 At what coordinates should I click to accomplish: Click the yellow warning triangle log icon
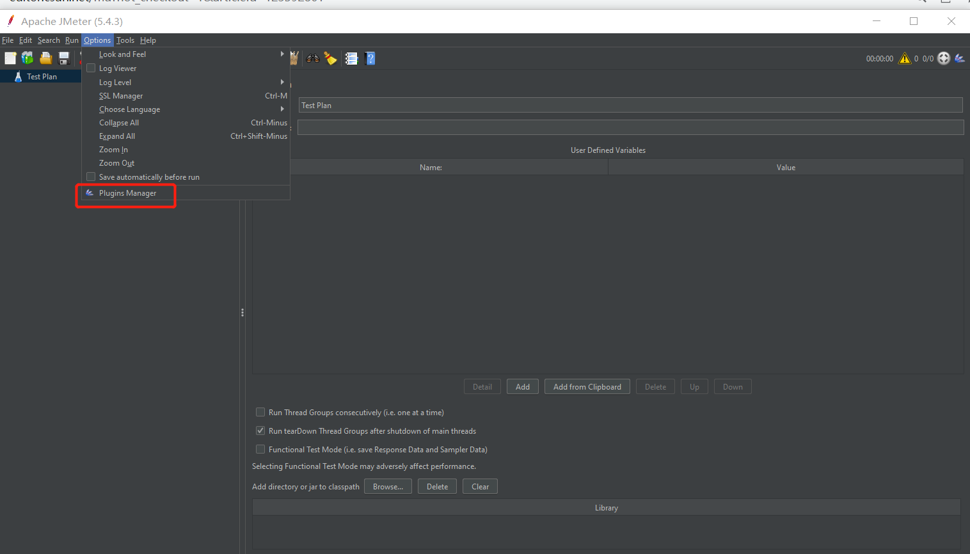(x=905, y=58)
